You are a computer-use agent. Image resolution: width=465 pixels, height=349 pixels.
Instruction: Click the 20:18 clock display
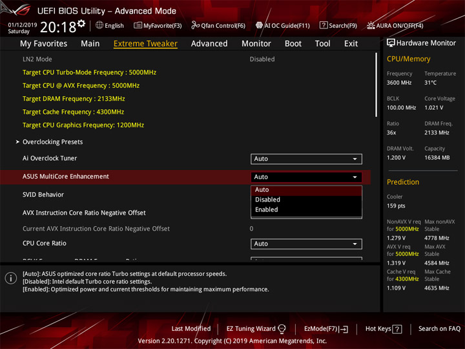click(x=58, y=27)
